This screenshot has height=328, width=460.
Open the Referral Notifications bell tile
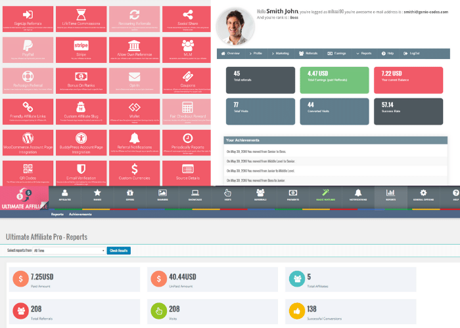(134, 142)
